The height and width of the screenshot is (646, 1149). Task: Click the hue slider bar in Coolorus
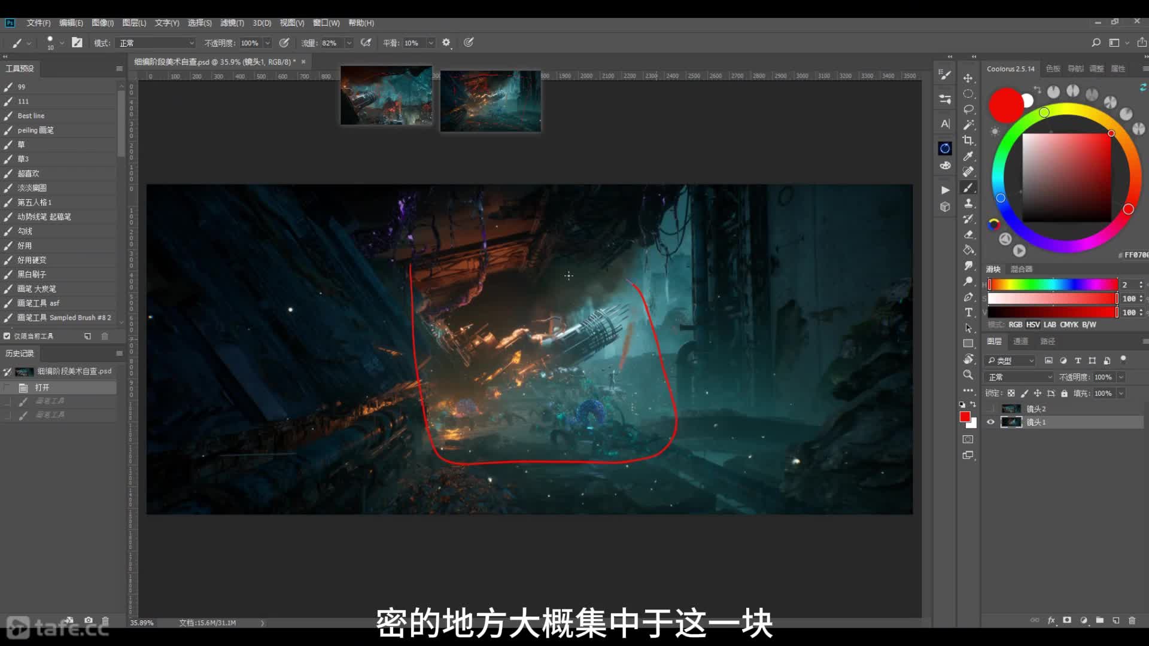click(1053, 285)
